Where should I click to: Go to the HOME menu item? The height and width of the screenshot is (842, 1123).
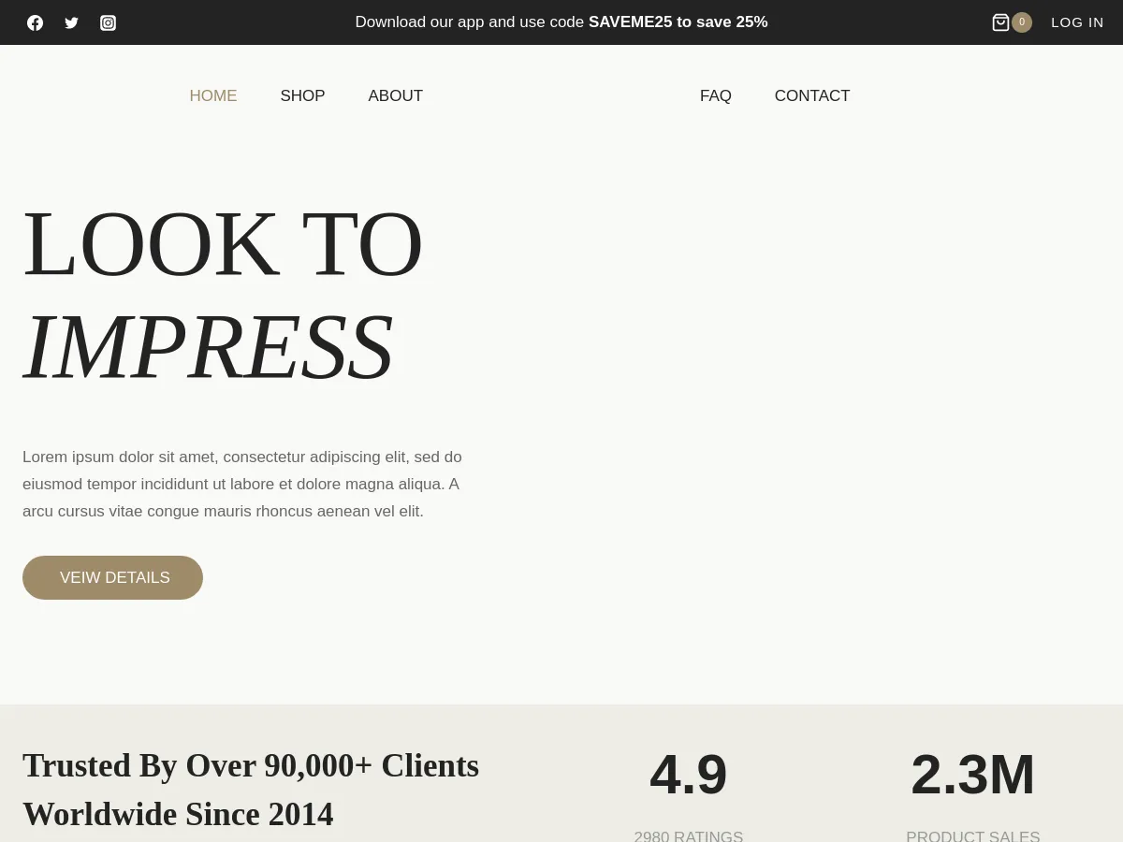[213, 96]
